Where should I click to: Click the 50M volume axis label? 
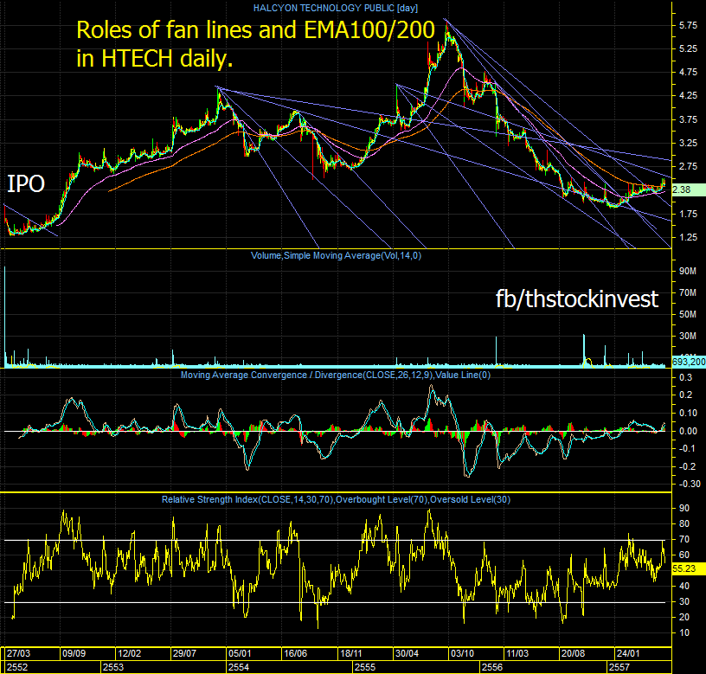688,314
